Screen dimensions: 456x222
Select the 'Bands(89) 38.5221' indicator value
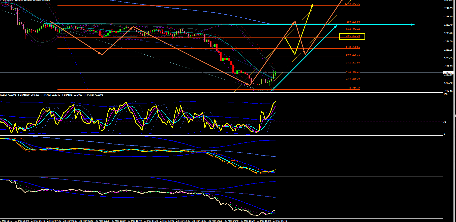pos(29,95)
